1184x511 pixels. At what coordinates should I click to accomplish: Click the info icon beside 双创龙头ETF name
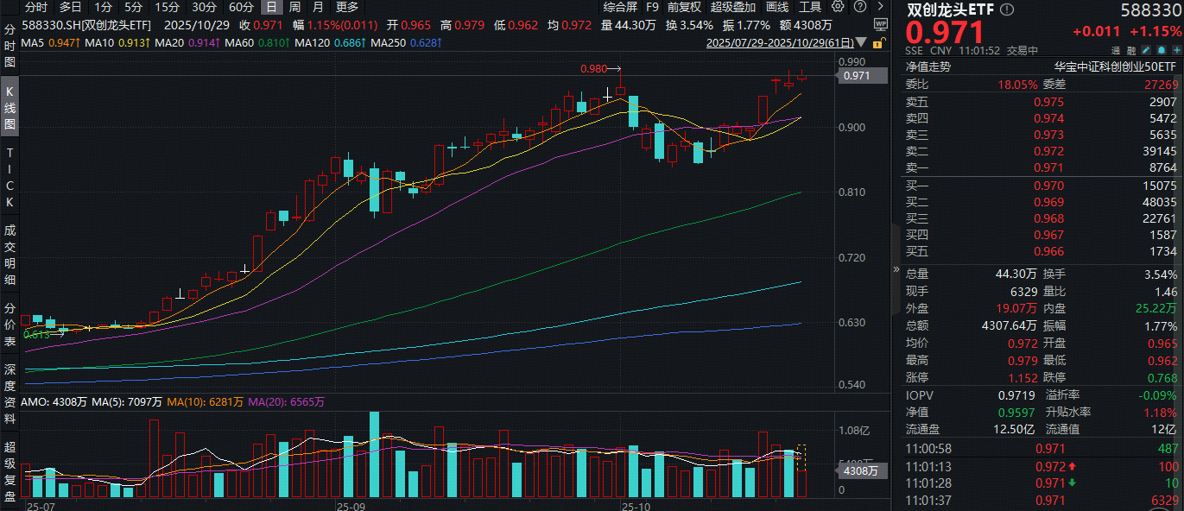tap(1006, 9)
